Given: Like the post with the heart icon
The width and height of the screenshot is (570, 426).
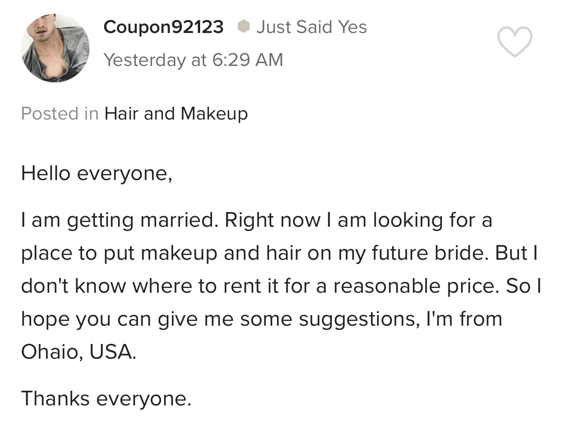Looking at the screenshot, I should tap(515, 42).
